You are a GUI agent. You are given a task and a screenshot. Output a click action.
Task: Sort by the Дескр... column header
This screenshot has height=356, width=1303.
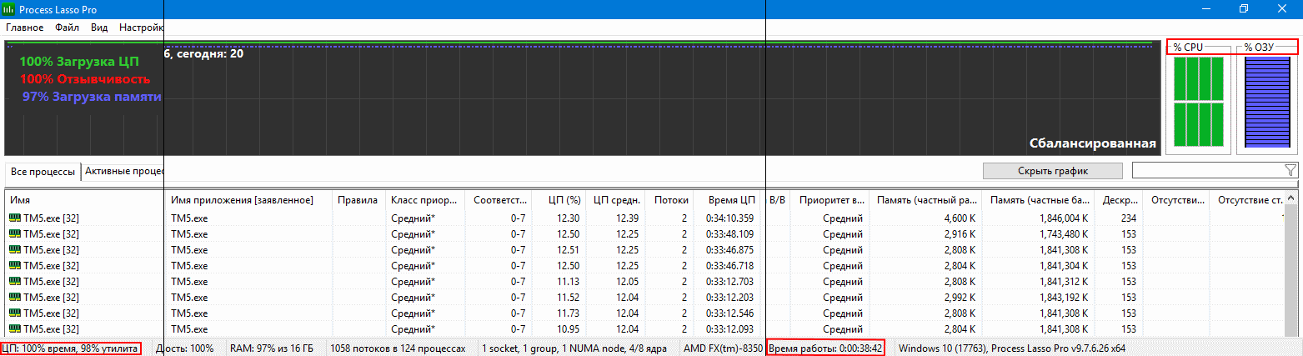[x=1118, y=200]
